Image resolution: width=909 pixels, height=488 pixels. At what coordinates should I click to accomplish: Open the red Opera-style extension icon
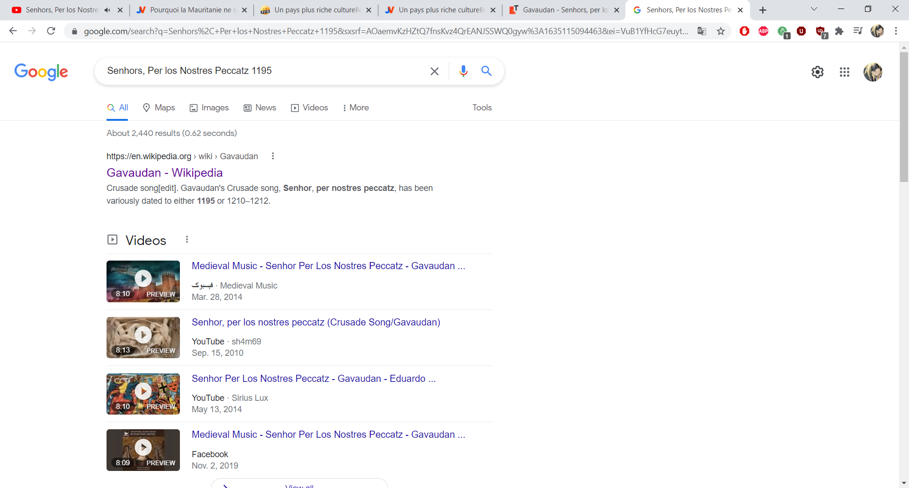coord(744,31)
